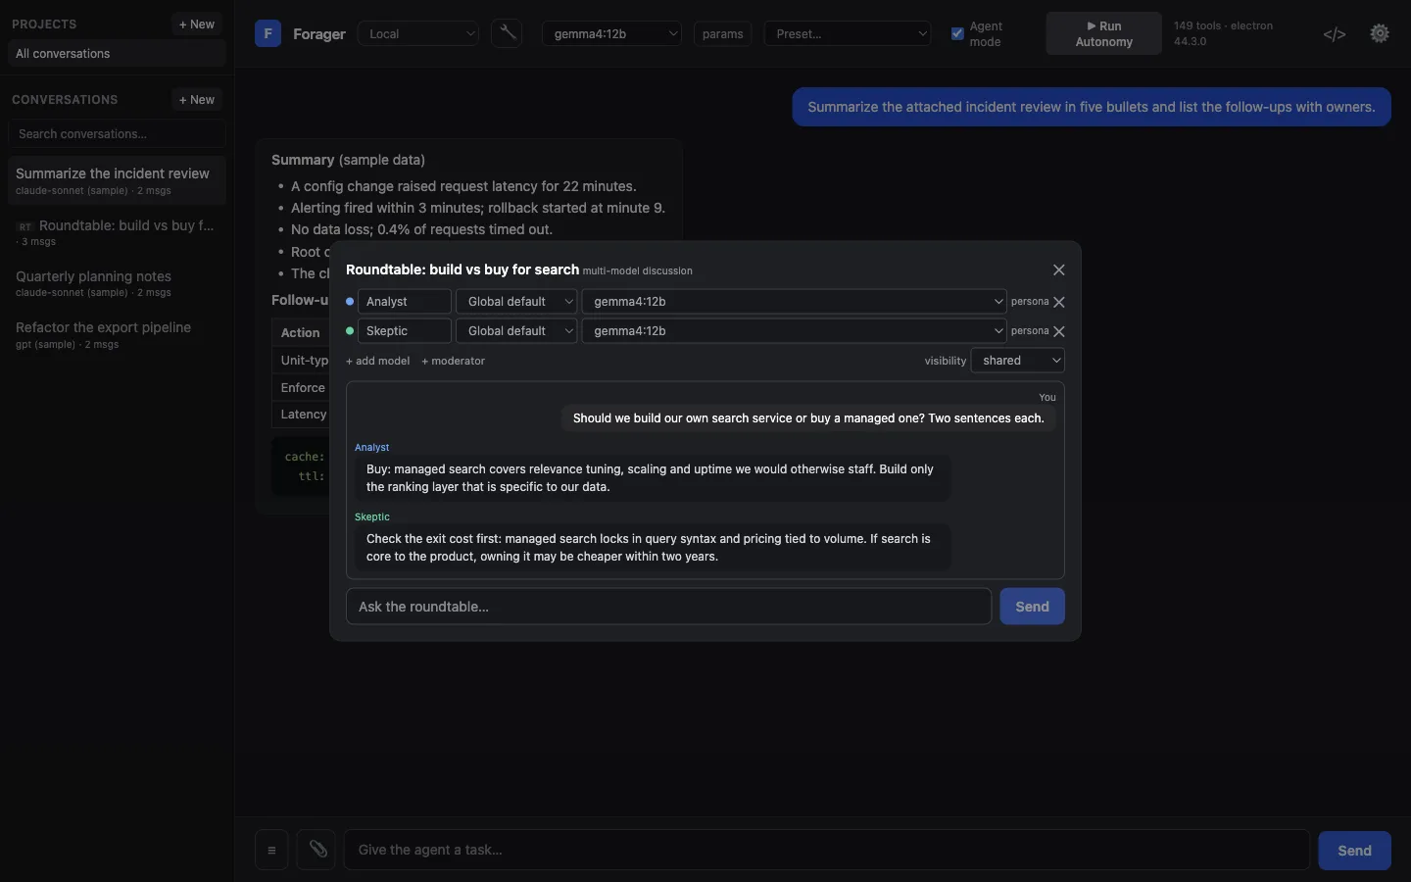
Task: Click + New under Projects
Action: pyautogui.click(x=197, y=24)
